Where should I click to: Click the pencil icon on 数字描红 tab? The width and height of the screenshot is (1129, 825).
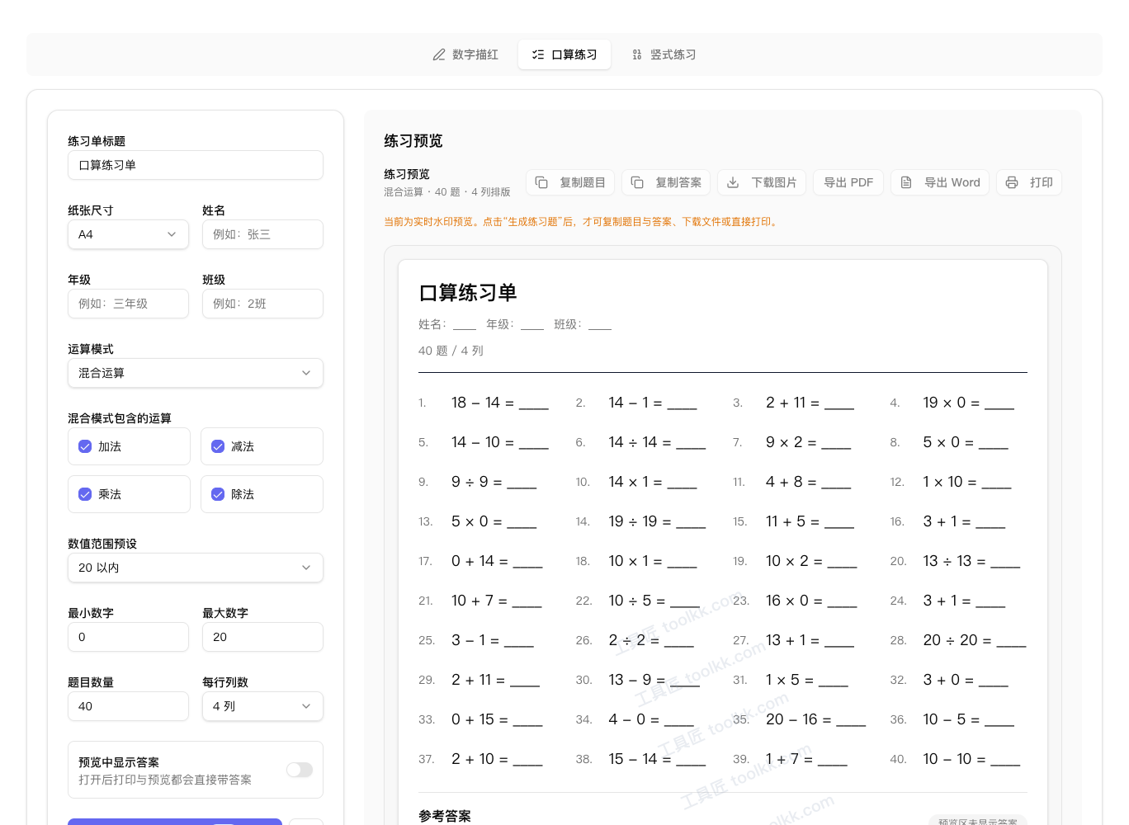click(439, 54)
